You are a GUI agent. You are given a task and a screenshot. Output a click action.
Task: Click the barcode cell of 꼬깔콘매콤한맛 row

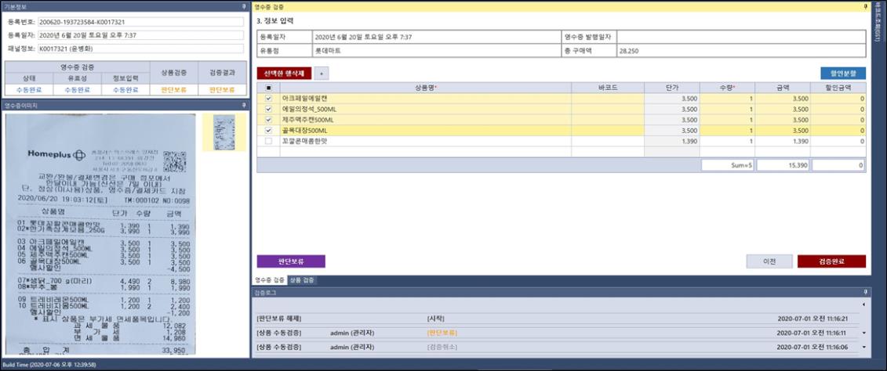[x=608, y=141]
